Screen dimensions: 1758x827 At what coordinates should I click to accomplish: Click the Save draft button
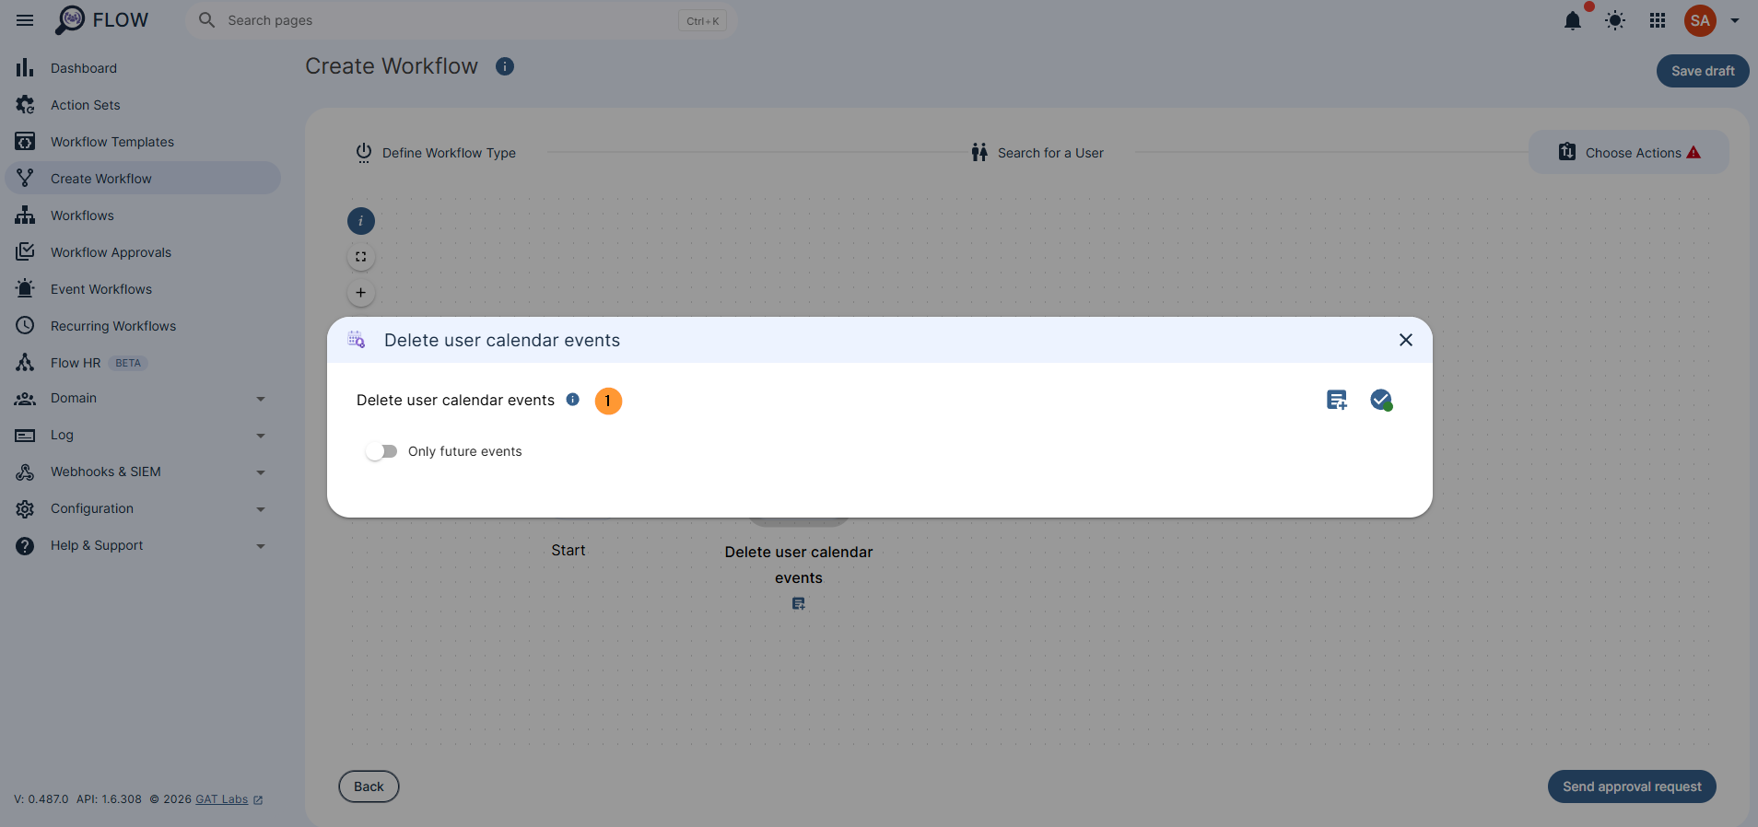(1703, 71)
